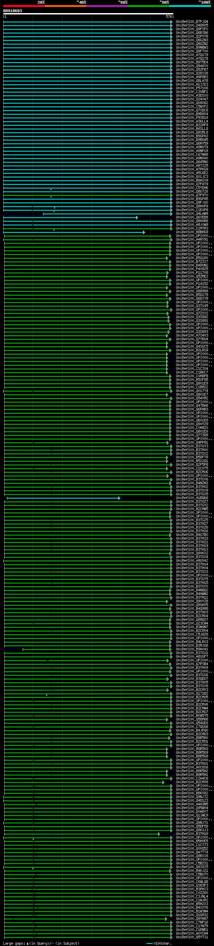This screenshot has width=214, height=946.
Task: Click the green alignment bar for UniRef100_B4HWN2
Action: (x=88, y=594)
